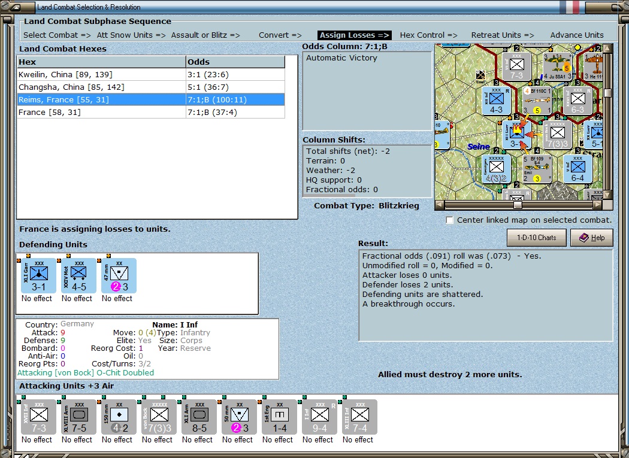Select Changsha, China combat row
Screen dimensions: 629x458
click(x=151, y=87)
